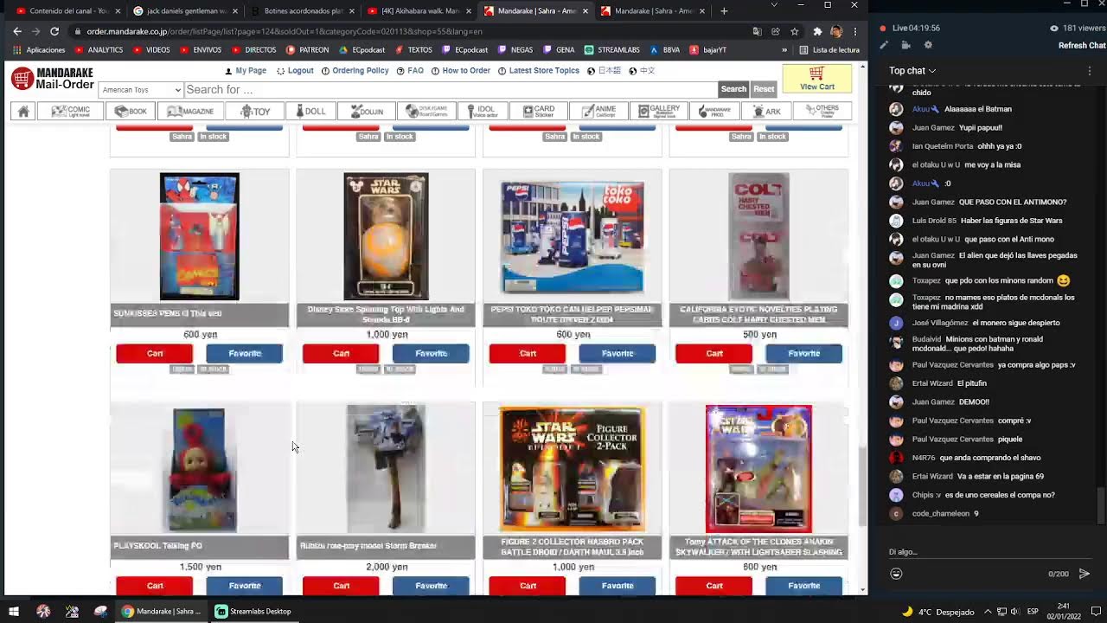Open Streamlabs Desktop from taskbar

click(253, 611)
